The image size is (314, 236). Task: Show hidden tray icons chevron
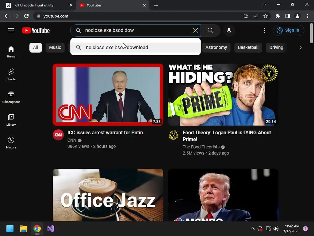253,229
